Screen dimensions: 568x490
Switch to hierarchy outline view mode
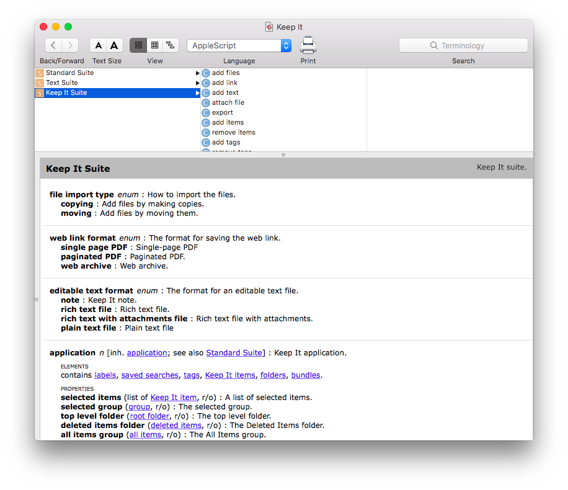(x=171, y=45)
